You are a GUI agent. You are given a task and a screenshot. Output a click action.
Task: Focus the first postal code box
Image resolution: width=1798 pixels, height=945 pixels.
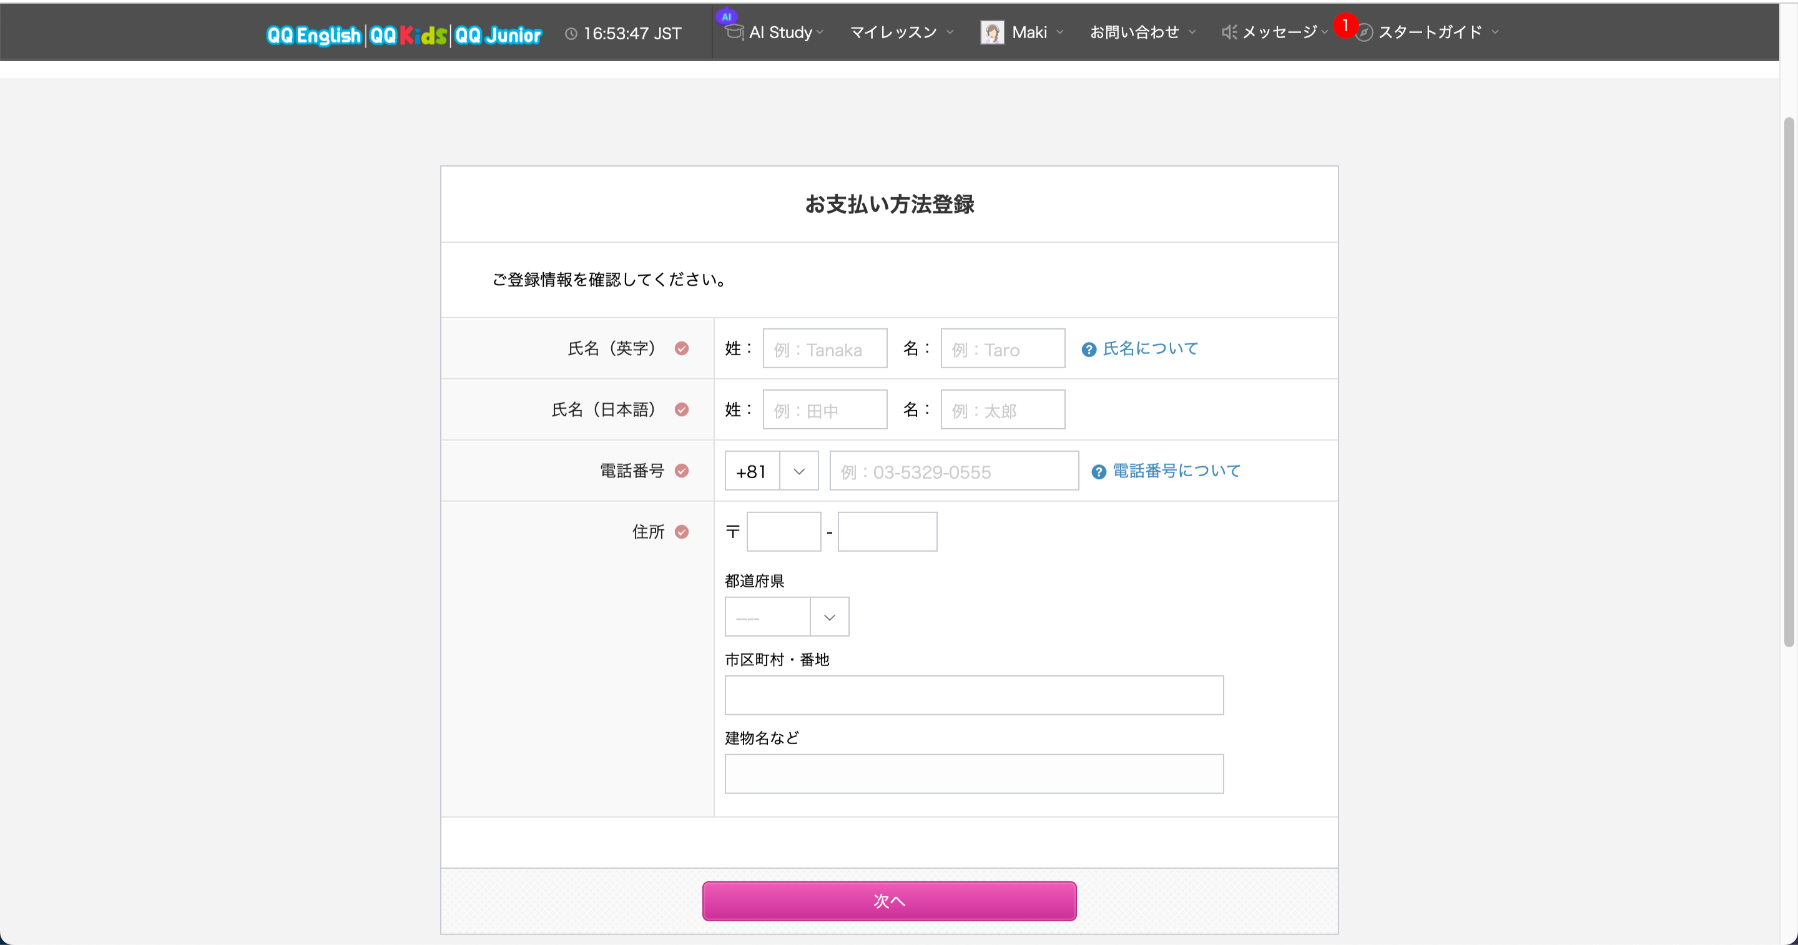(783, 532)
